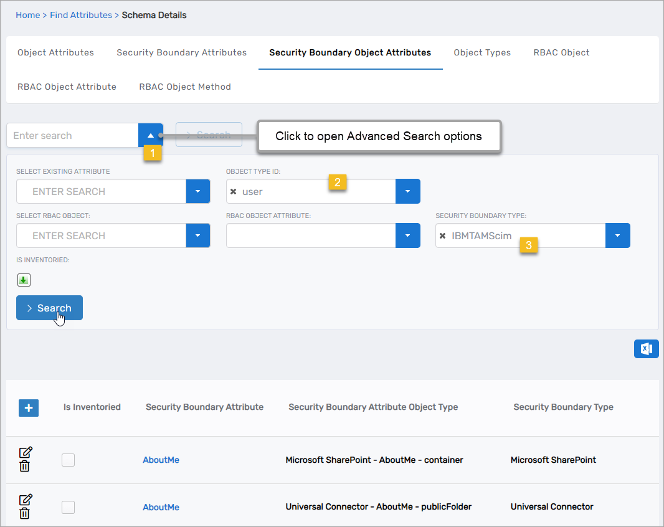Check Is Inventoried for Universal Connector row
664x527 pixels.
[69, 508]
